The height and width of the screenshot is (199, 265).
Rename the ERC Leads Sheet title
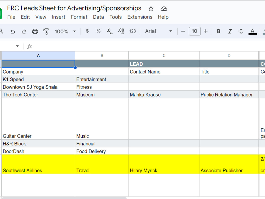pyautogui.click(x=74, y=8)
